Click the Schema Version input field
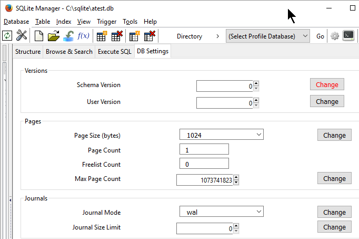The image size is (359, 239). [x=225, y=86]
